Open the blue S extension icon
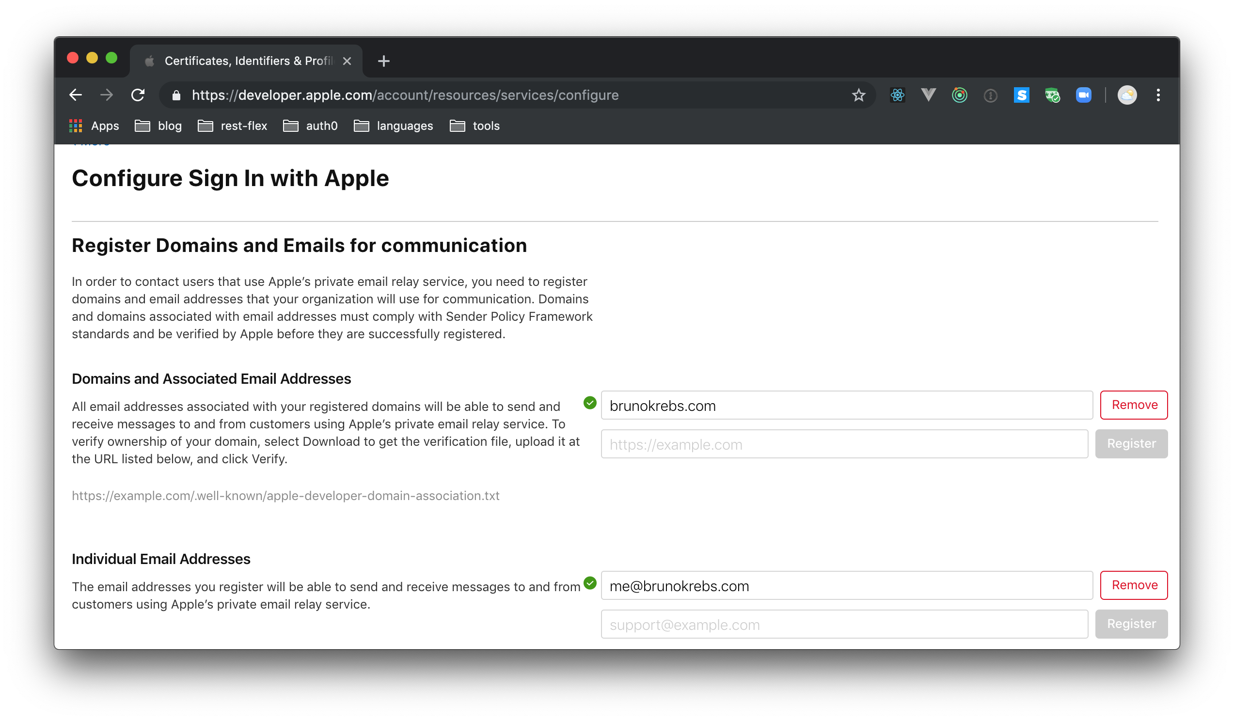Screen dimensions: 1234x721 pos(1022,95)
